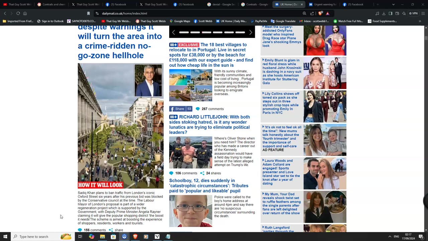Screen dimensions: 428x241
Task: Toggle the browser sidebar panel icon
Action: [x=391, y=13]
